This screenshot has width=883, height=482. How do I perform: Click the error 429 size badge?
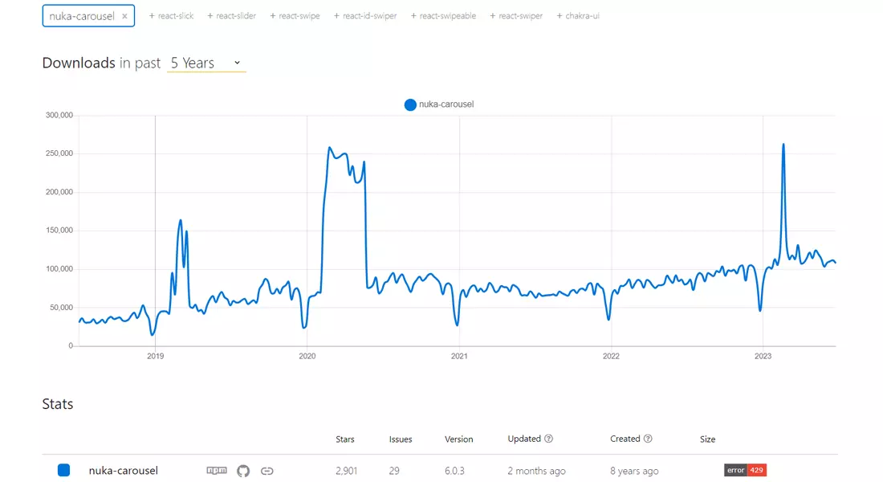tap(745, 470)
